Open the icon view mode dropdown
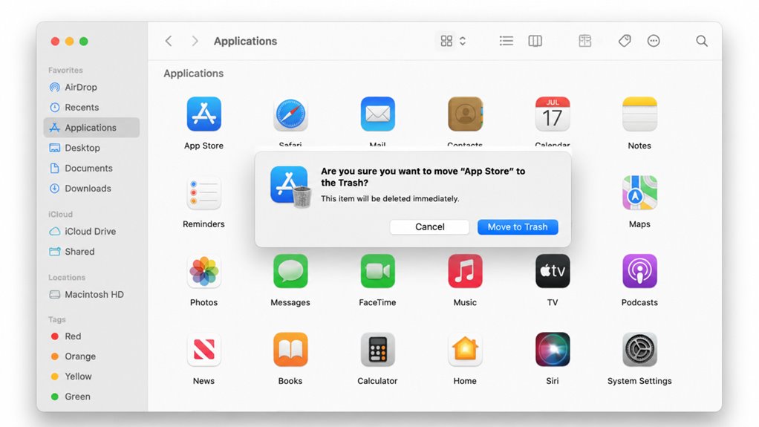This screenshot has height=427, width=759. point(452,41)
